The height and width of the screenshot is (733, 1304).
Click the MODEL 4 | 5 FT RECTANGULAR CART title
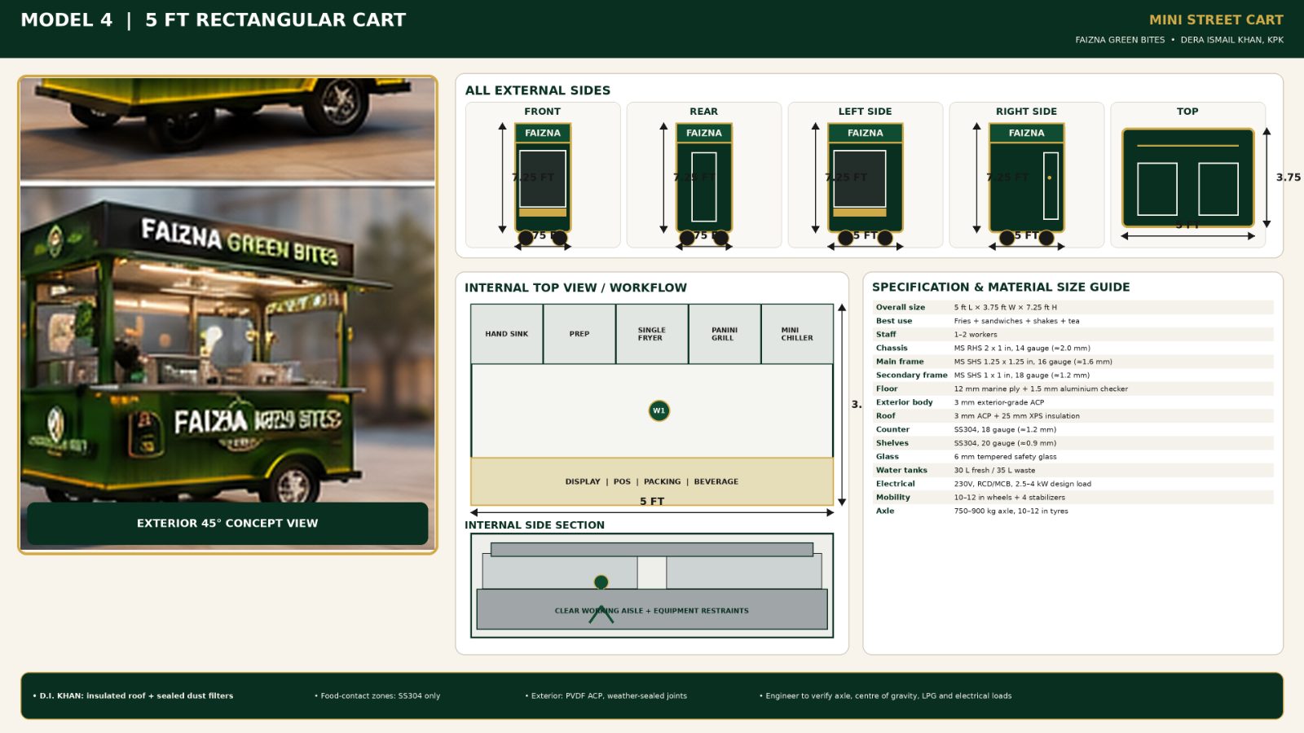pyautogui.click(x=213, y=20)
